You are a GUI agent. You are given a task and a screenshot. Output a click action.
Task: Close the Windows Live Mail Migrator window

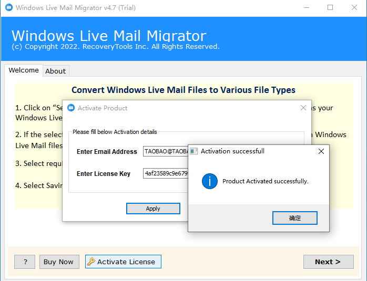pyautogui.click(x=354, y=7)
